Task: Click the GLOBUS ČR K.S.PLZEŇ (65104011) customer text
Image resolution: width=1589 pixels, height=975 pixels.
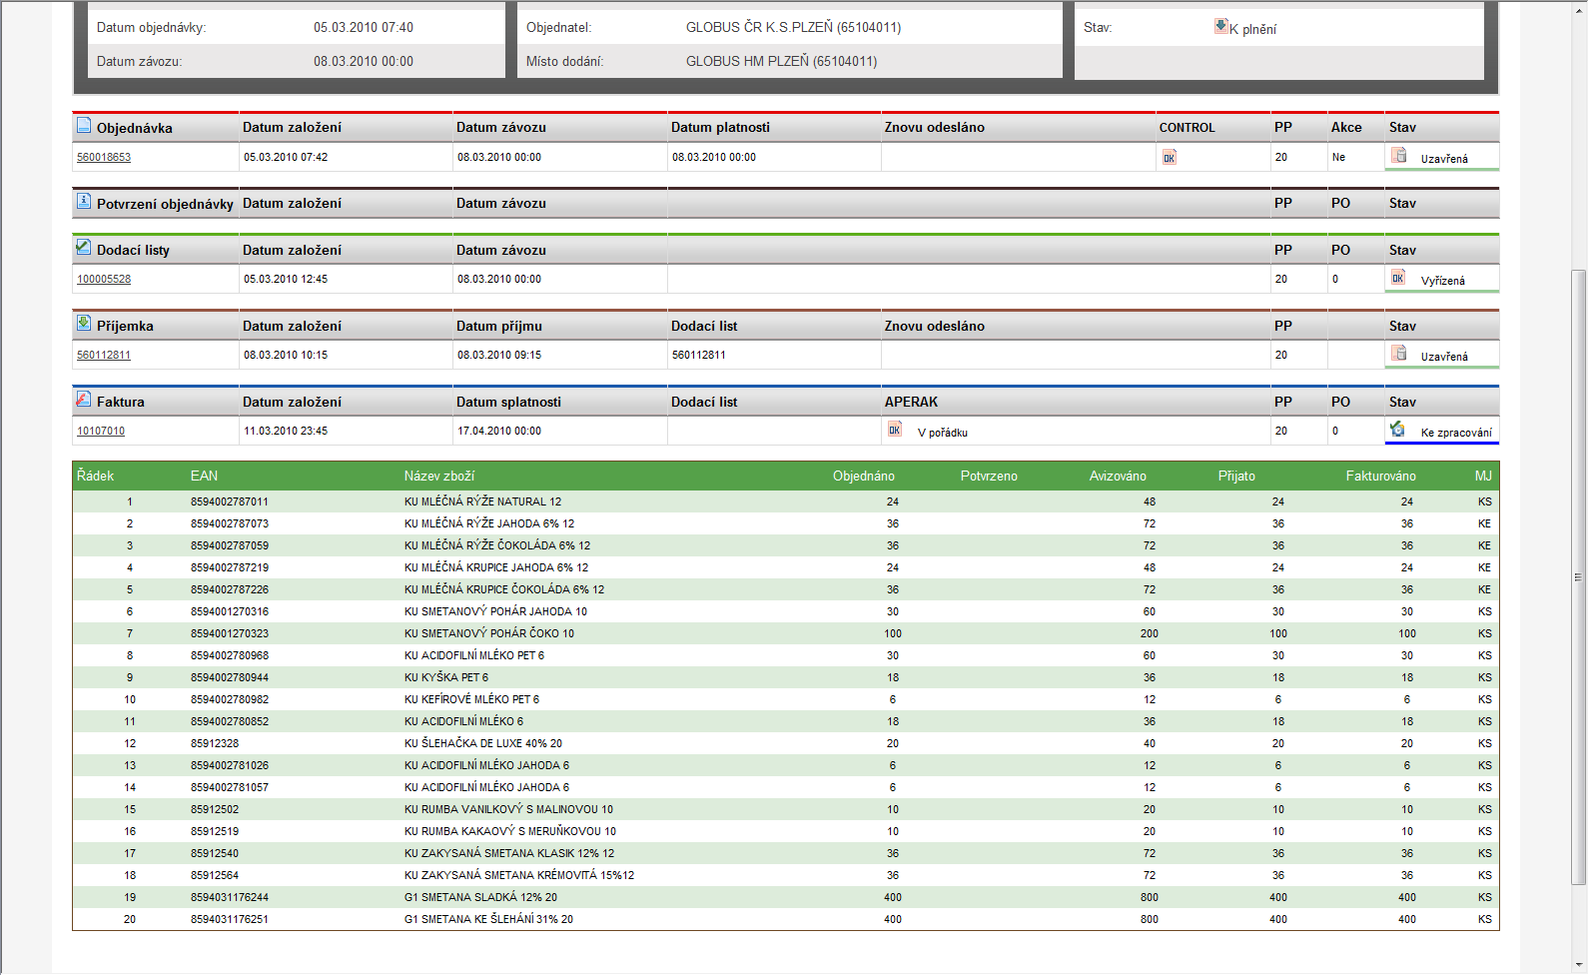Action: [793, 27]
